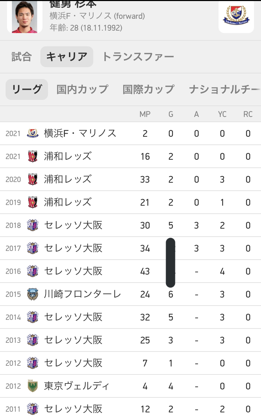
Task: Switch to the トランスファー tab
Action: point(138,57)
